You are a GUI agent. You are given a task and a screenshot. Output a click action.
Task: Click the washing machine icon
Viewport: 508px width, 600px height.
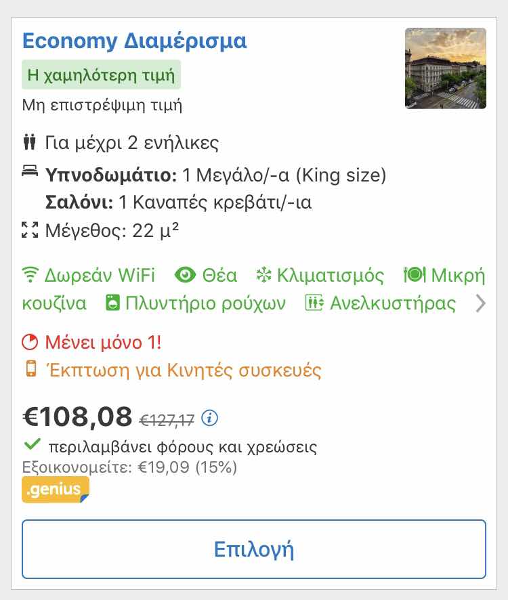(112, 303)
